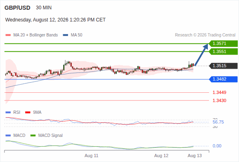Click the blue MA 50 legend swatch
This screenshot has height=162, width=239.
coord(66,35)
